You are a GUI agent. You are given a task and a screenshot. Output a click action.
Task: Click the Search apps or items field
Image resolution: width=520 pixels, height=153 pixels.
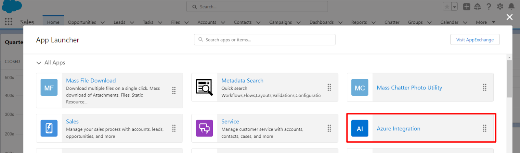click(265, 40)
